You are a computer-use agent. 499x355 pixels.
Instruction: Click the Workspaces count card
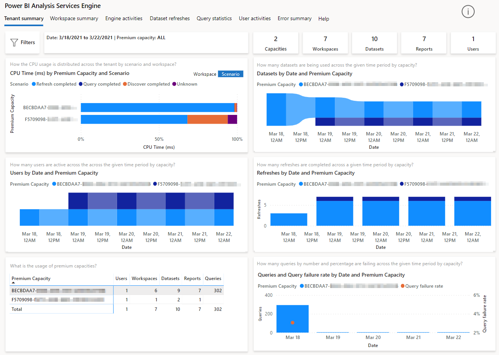[325, 43]
